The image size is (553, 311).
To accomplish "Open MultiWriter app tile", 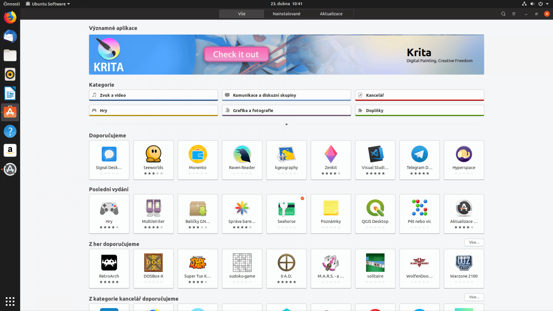I will [153, 214].
